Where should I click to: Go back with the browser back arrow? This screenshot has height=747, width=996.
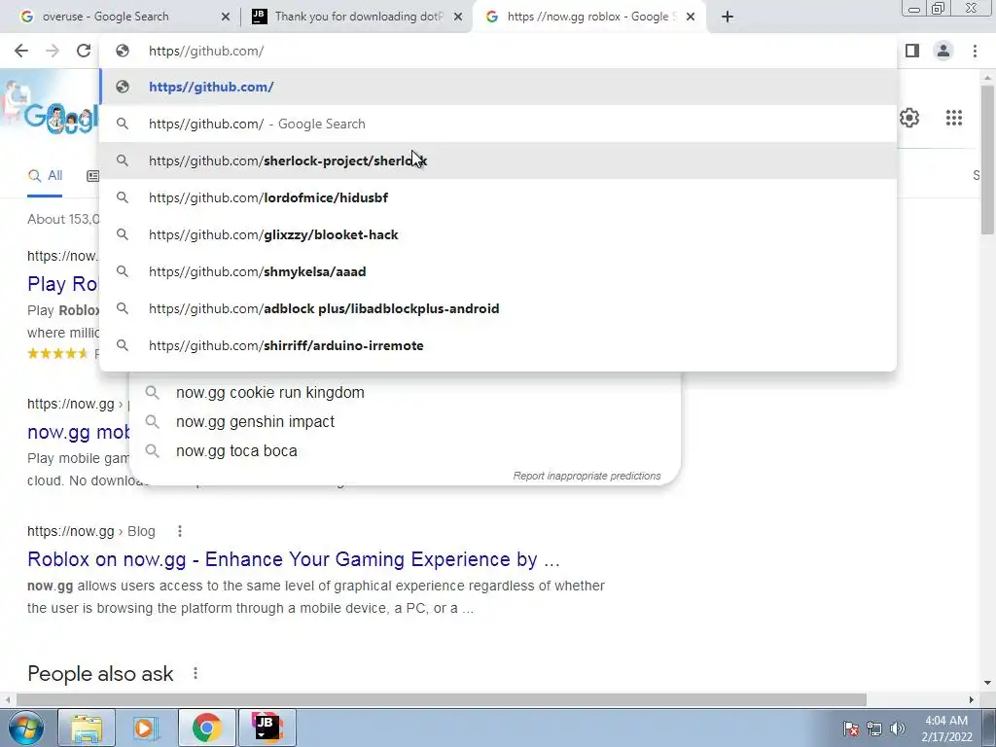tap(21, 51)
